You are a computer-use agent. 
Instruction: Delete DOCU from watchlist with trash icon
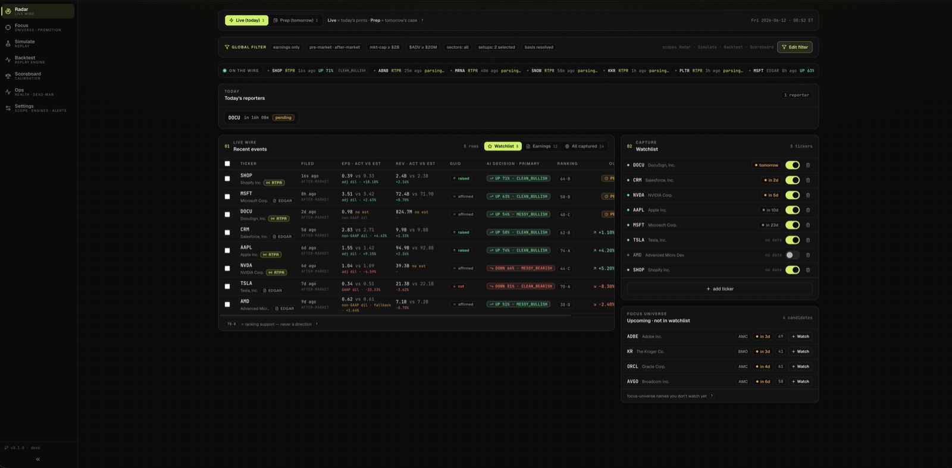[x=808, y=165]
